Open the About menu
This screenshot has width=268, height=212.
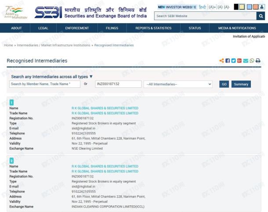click(x=16, y=28)
